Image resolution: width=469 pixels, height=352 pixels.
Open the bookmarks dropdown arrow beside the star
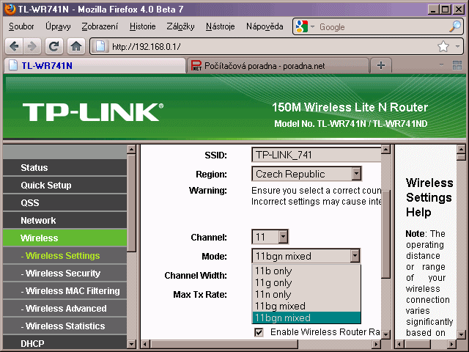(x=457, y=46)
